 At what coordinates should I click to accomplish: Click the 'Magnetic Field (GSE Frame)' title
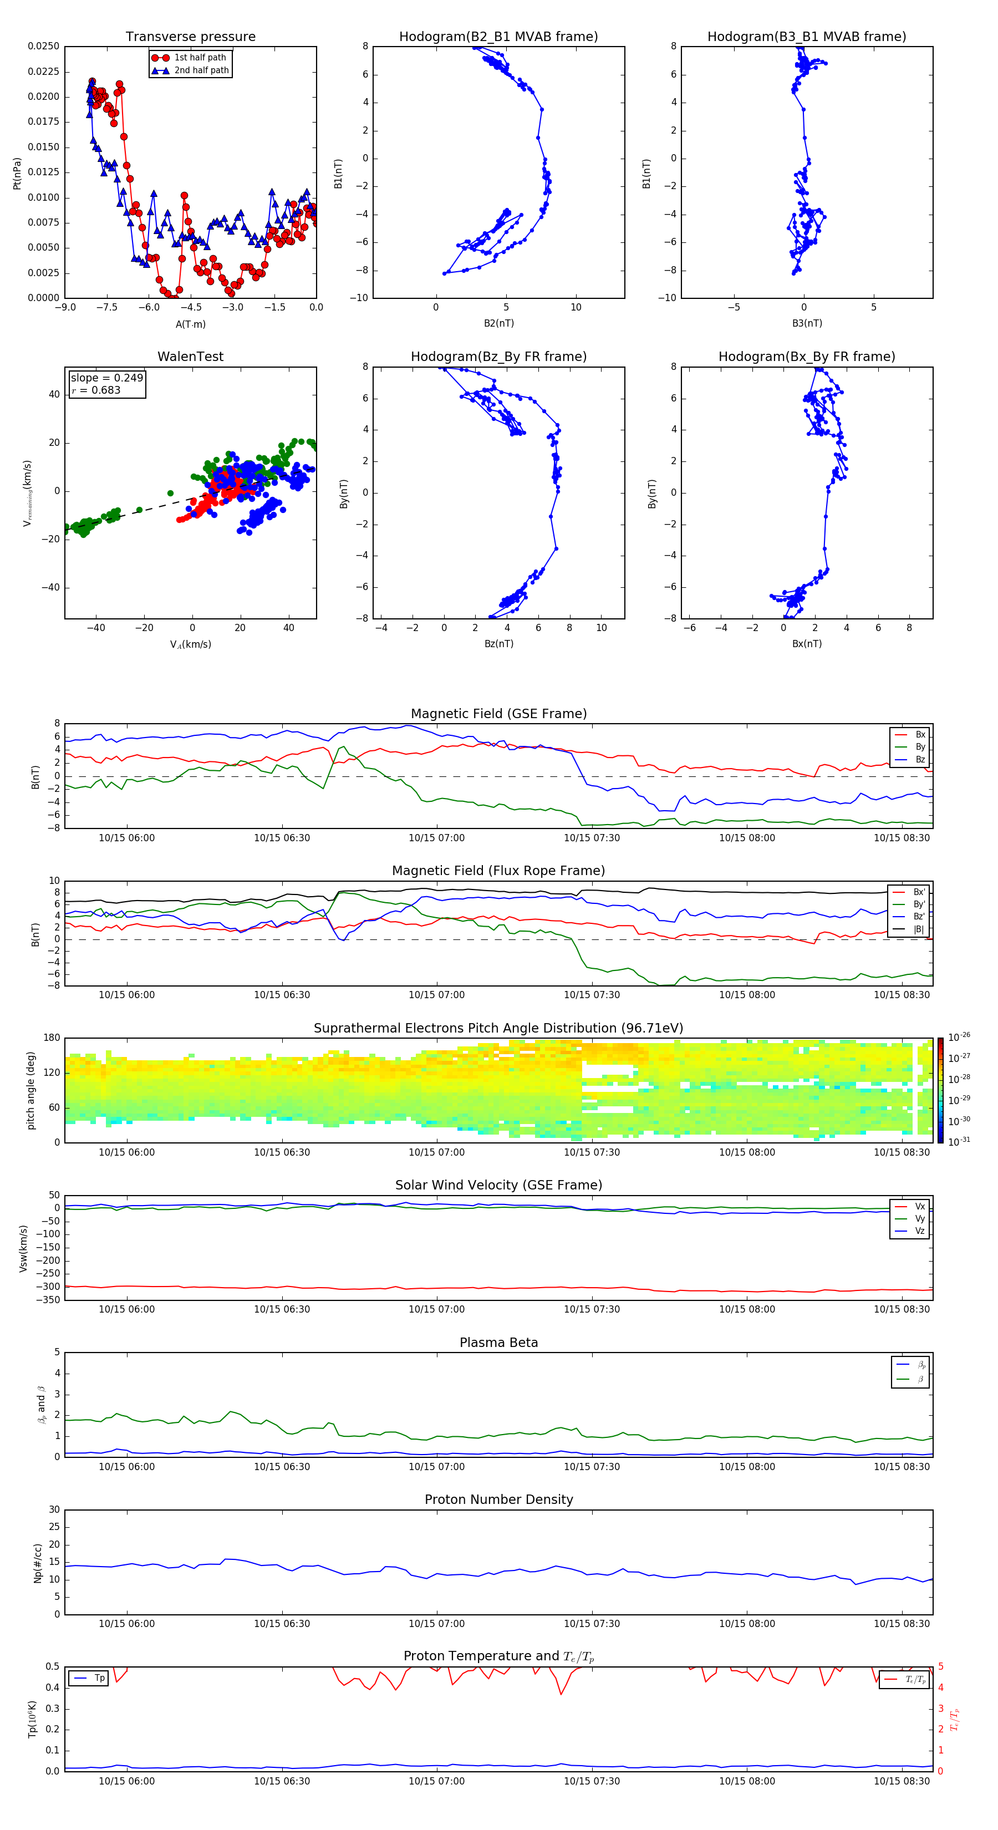(x=498, y=714)
